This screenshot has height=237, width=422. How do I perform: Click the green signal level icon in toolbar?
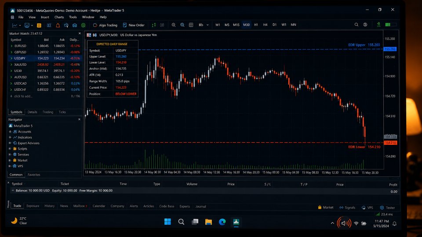pyautogui.click(x=378, y=25)
